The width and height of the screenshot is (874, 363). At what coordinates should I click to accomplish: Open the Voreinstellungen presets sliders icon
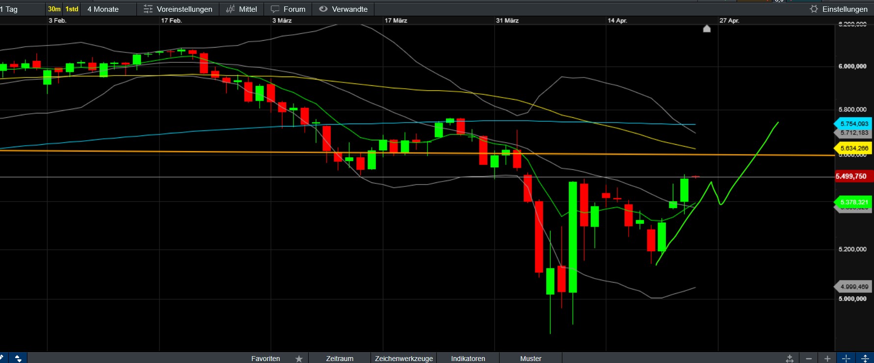pyautogui.click(x=148, y=9)
